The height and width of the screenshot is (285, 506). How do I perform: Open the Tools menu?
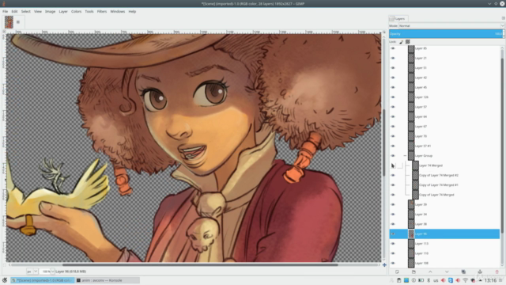point(89,11)
